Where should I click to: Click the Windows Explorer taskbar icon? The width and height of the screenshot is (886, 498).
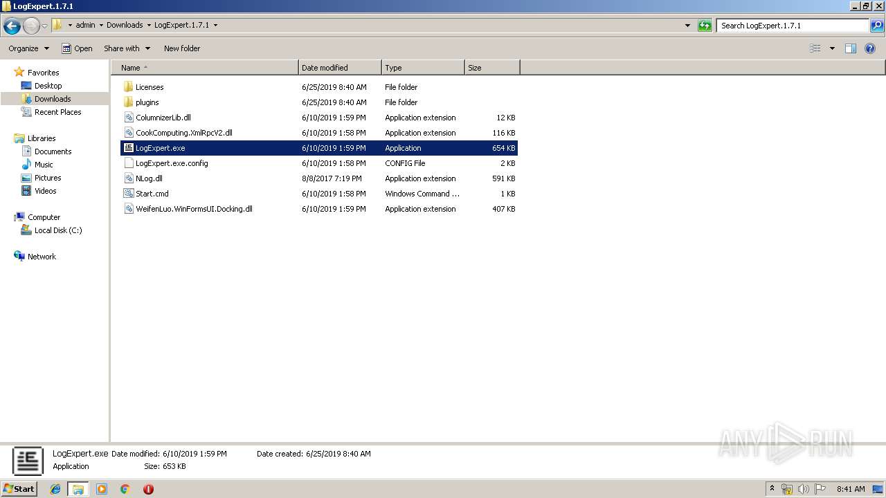[78, 489]
